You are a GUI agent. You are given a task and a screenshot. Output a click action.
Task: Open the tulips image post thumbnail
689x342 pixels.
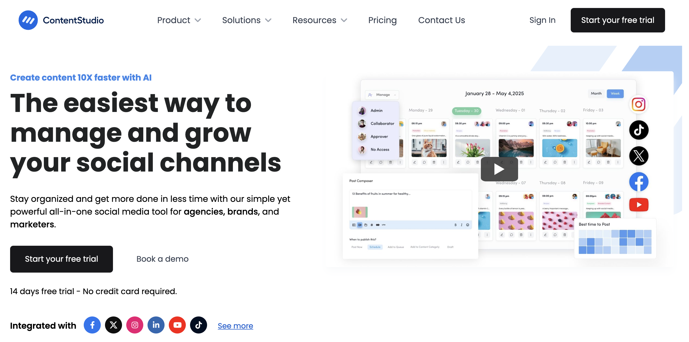point(472,148)
